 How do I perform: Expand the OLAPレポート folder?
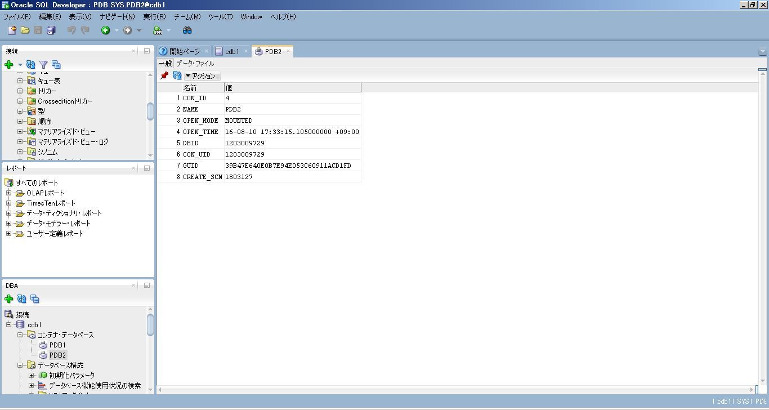(9, 193)
